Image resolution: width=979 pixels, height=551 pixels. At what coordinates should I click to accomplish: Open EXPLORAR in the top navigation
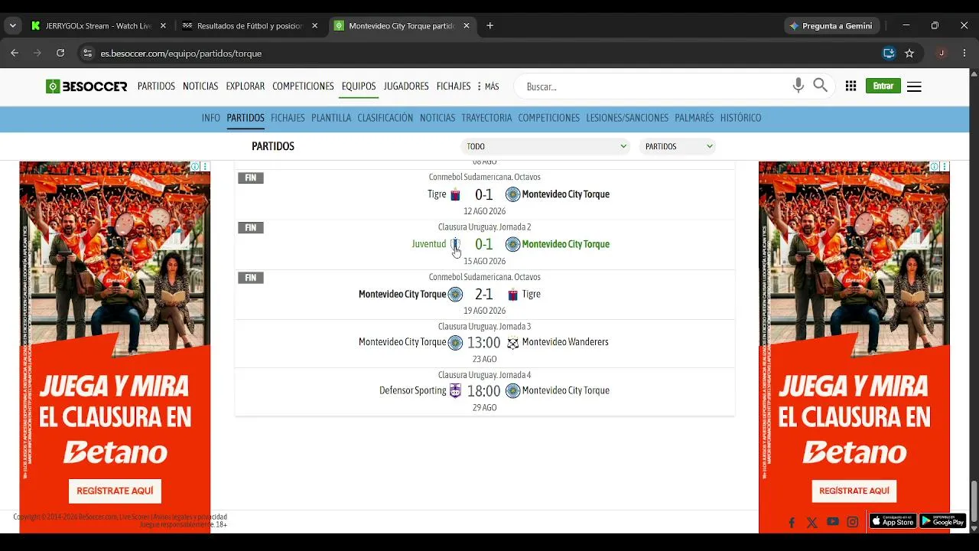[x=246, y=86]
